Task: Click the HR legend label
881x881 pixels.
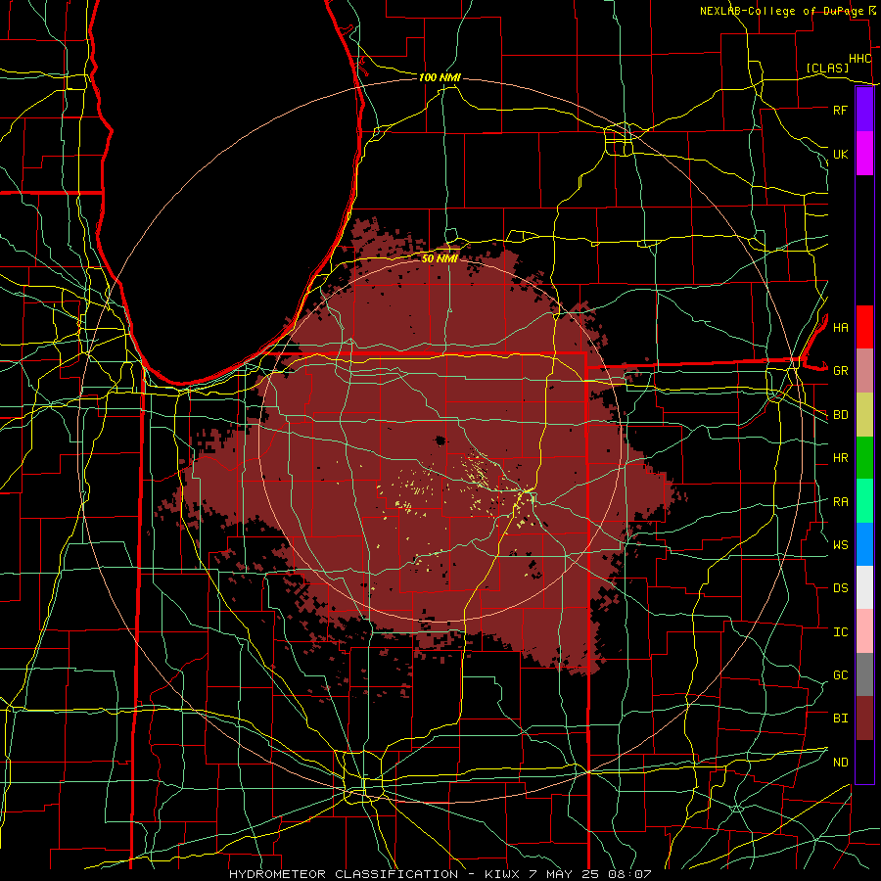Action: [840, 458]
